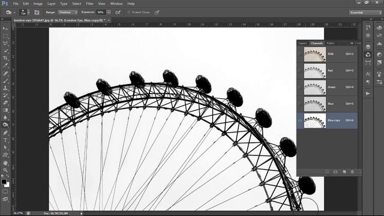The height and width of the screenshot is (216, 384).
Task: Select the Blur tool
Action: (x=5, y=118)
